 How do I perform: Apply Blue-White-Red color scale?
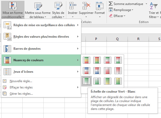click(x=87, y=71)
